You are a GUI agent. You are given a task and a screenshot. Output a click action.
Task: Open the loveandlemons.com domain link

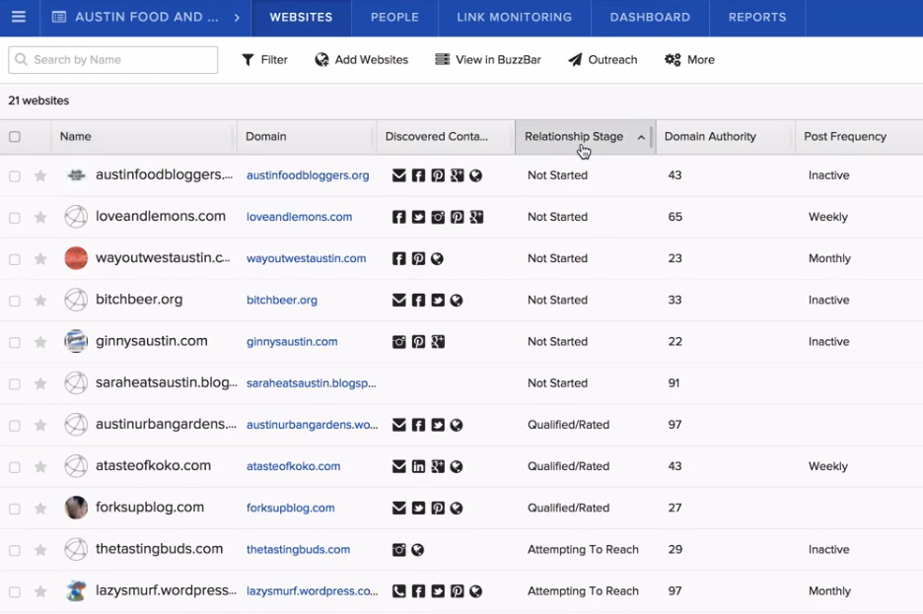299,217
